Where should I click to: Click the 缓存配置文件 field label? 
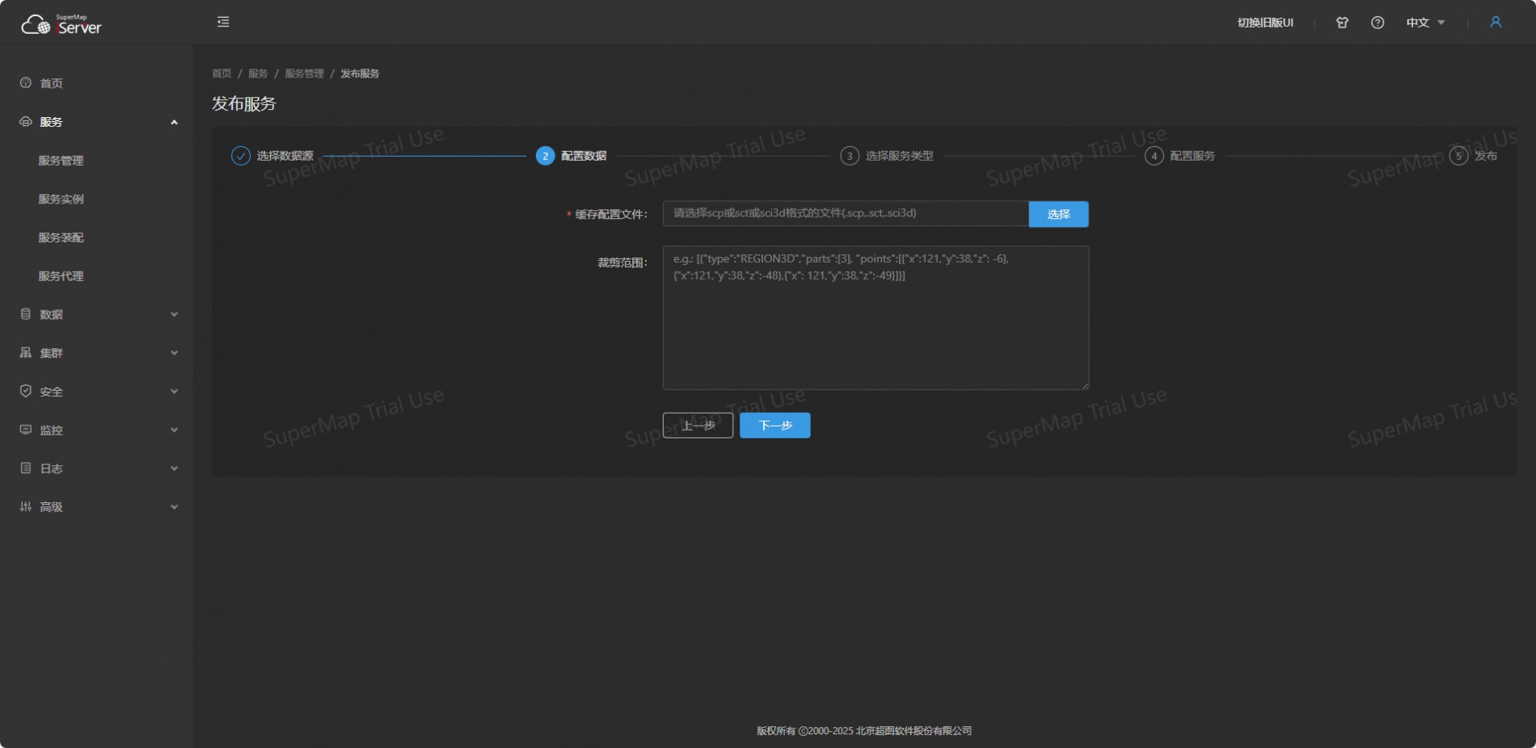coord(611,214)
